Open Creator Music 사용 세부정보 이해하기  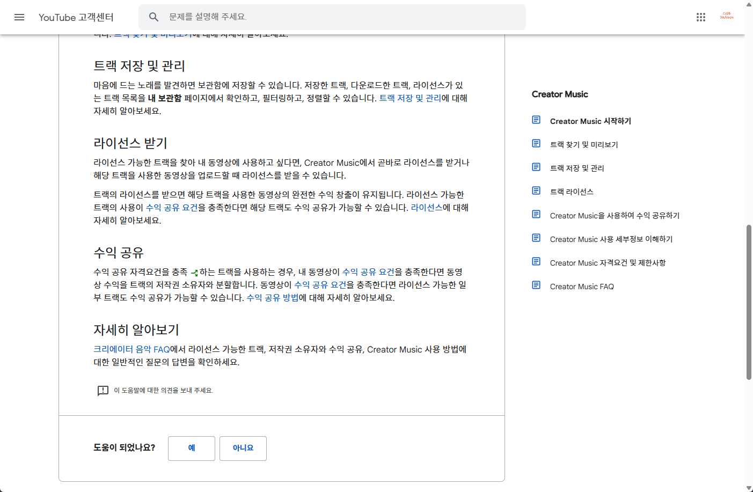coord(611,239)
